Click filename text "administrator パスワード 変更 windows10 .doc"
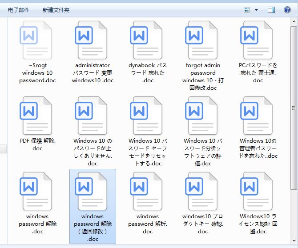The height and width of the screenshot is (248, 298). [x=93, y=73]
